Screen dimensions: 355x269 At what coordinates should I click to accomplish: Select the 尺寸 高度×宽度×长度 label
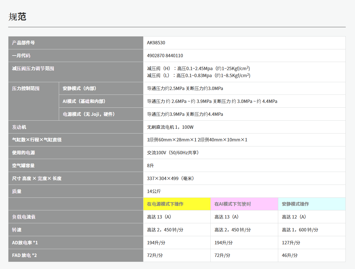[76, 178]
